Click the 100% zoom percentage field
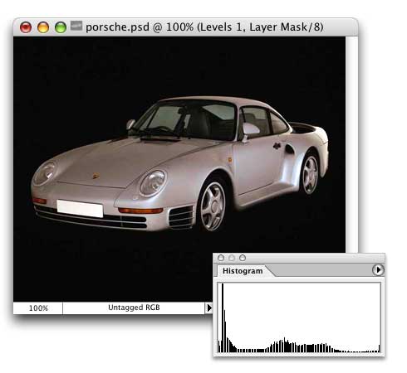 [38, 308]
